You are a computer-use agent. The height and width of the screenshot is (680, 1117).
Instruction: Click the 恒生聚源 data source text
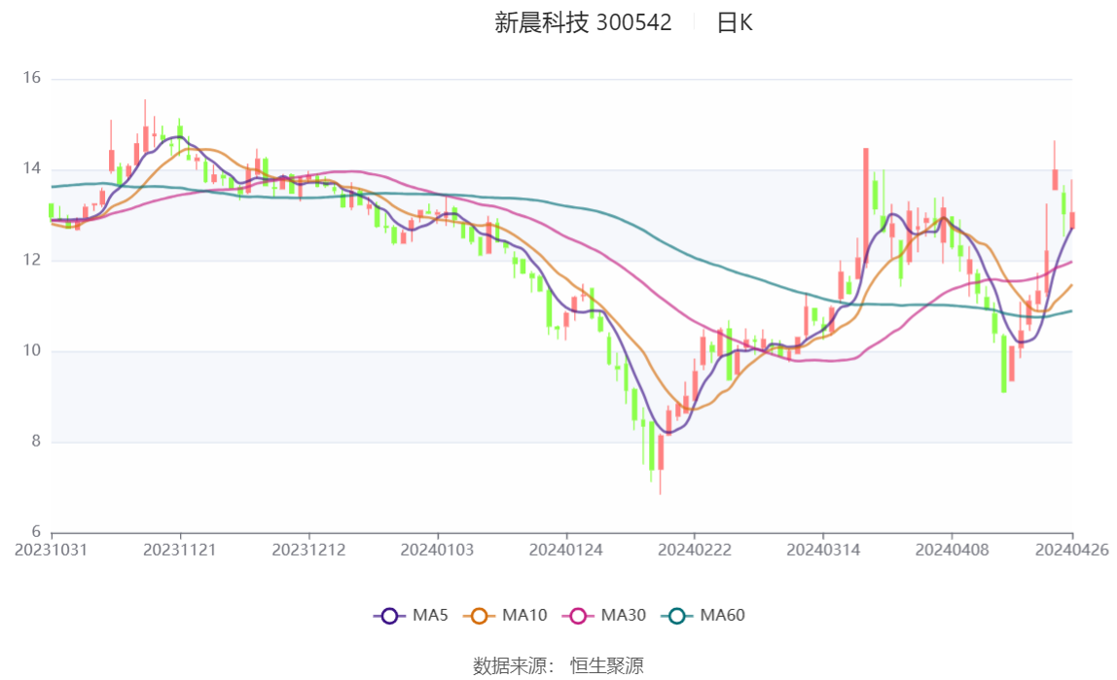(606, 665)
